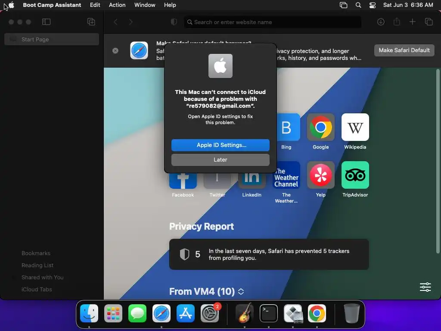Open the Apple menu in menu bar
441x331 pixels.
12,5
